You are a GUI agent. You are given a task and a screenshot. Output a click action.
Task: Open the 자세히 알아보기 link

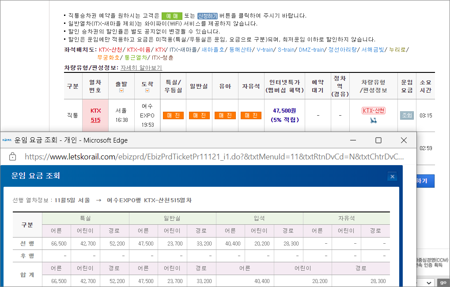tap(141, 68)
